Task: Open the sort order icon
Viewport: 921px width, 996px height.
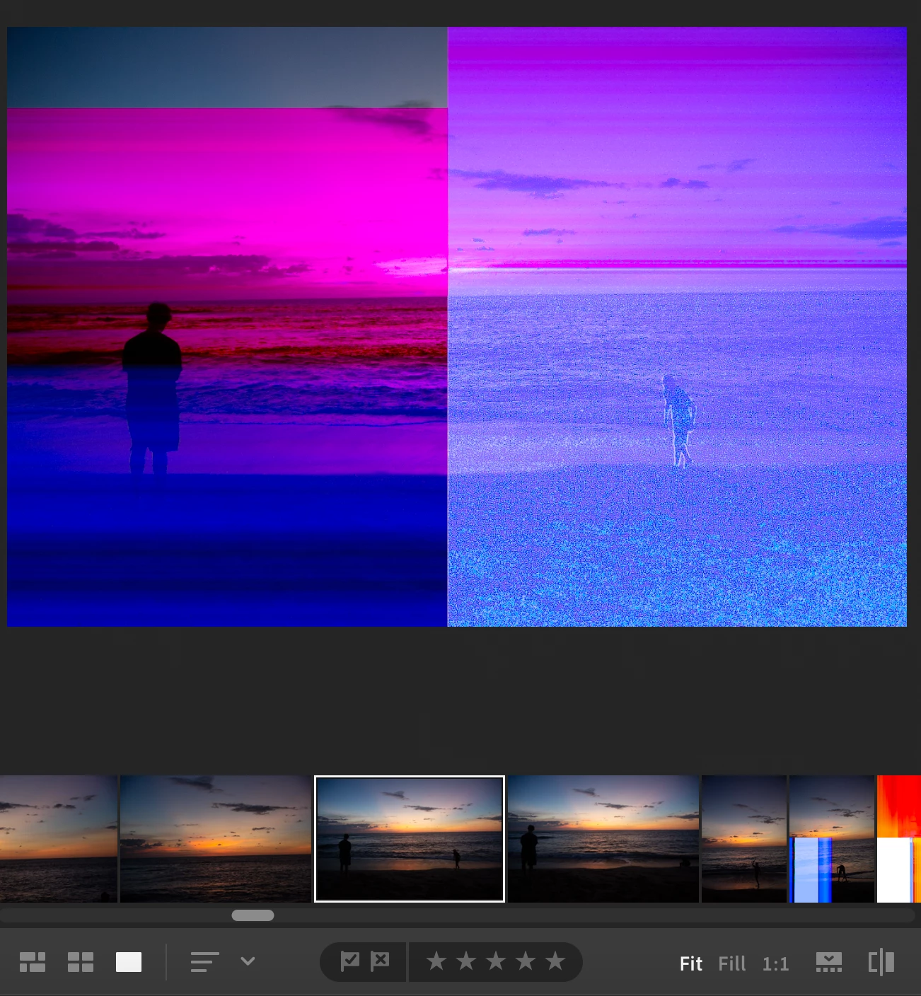Action: 204,962
